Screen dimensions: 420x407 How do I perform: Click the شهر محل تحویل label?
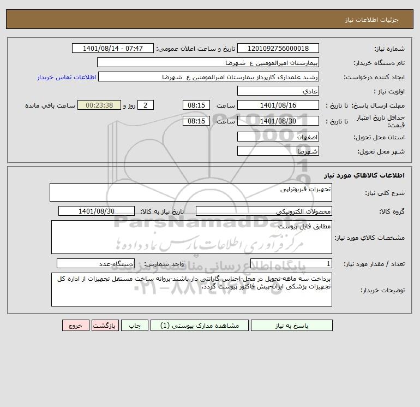(x=381, y=151)
